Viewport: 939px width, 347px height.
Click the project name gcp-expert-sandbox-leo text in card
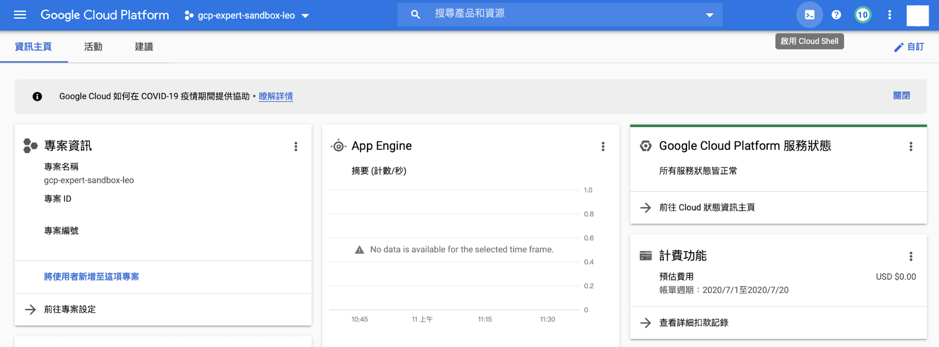tap(89, 180)
